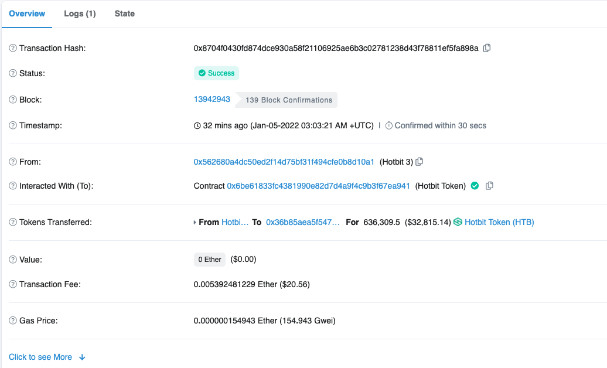The width and height of the screenshot is (607, 368).
Task: Click the help icon beside Transaction Fee
Action: (13, 284)
